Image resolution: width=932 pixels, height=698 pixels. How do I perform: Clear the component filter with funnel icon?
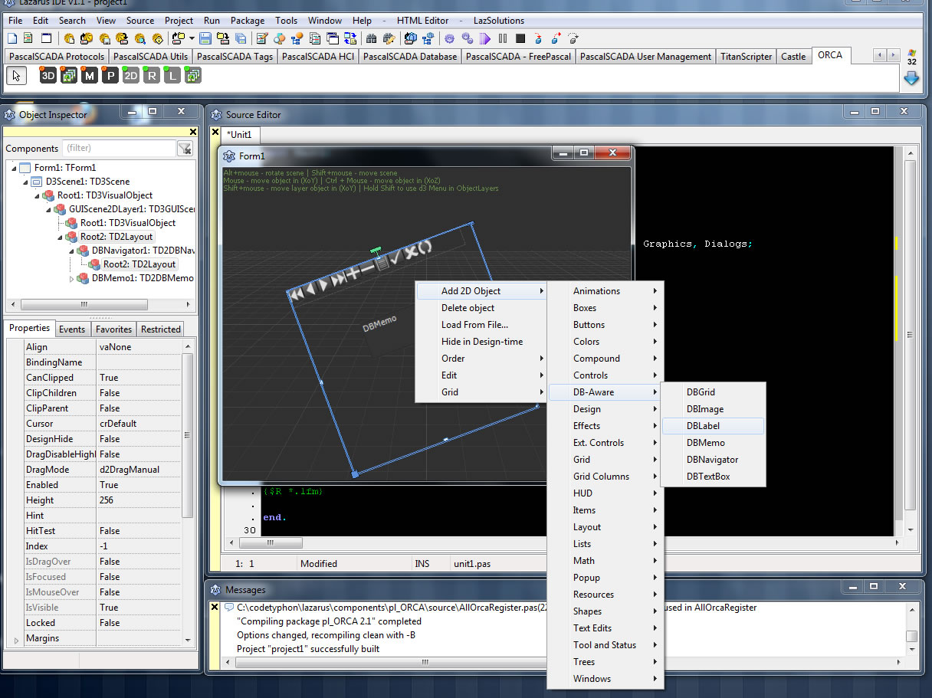click(x=185, y=148)
